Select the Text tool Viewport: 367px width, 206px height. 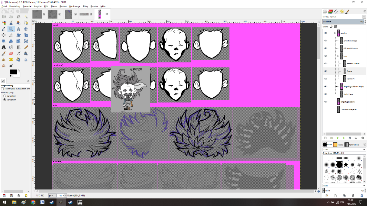coord(4,47)
